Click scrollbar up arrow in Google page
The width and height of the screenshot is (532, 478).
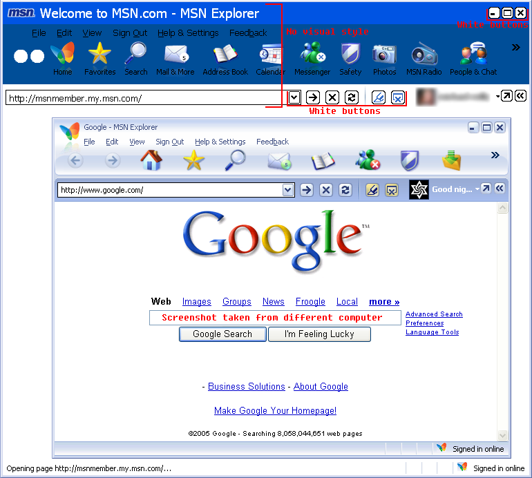click(502, 208)
